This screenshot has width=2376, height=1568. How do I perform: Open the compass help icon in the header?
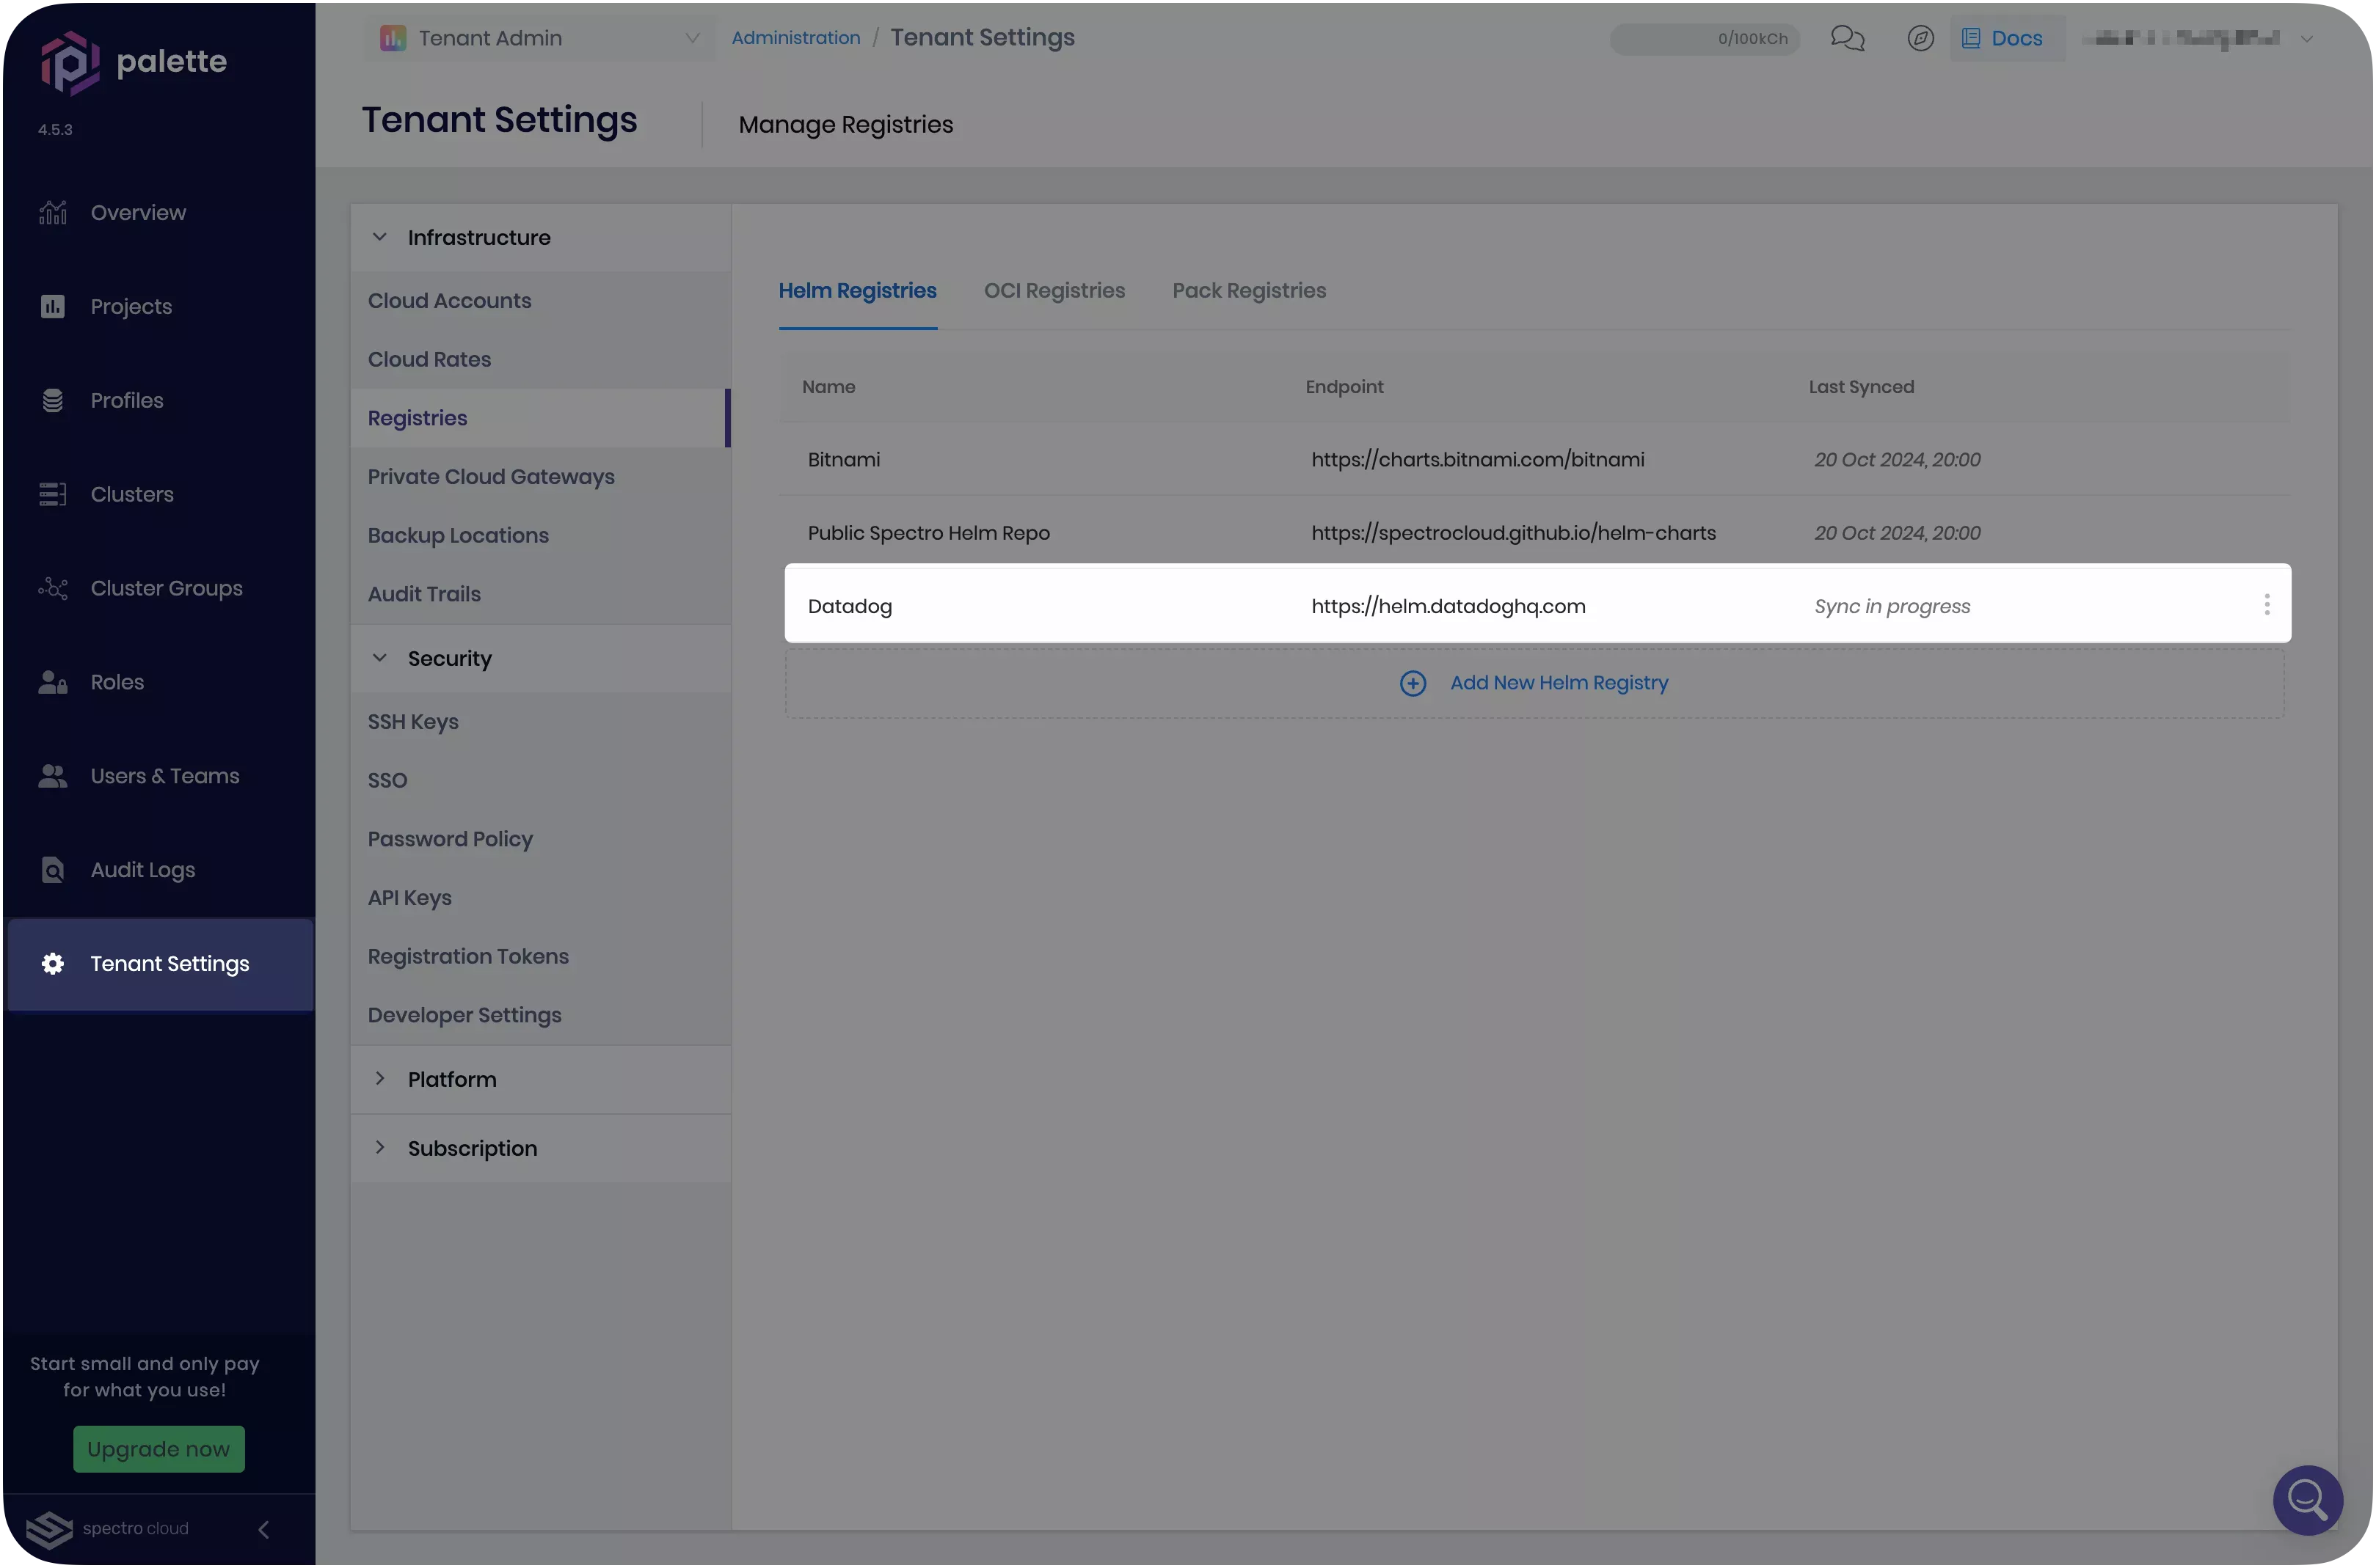1920,38
